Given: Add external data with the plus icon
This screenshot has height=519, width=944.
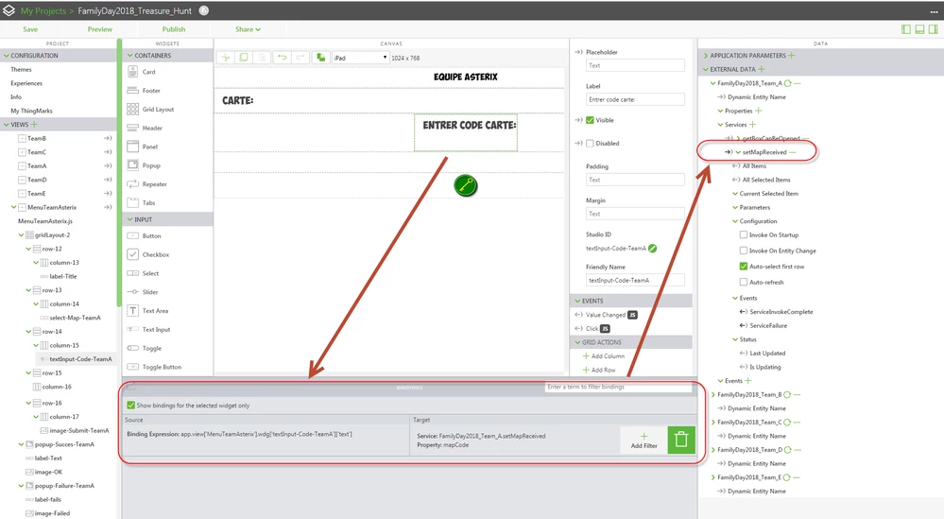Looking at the screenshot, I should (761, 69).
